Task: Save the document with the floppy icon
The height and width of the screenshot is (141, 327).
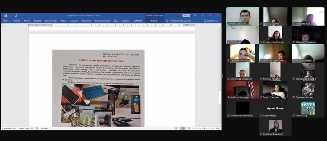Action: (x=6, y=15)
